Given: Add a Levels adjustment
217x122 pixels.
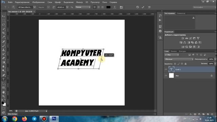Looking at the screenshot, I should pos(186,38).
